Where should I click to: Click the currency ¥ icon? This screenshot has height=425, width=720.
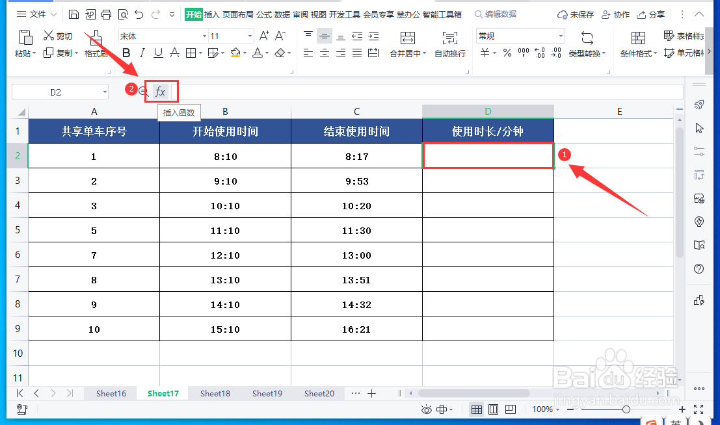(x=485, y=53)
